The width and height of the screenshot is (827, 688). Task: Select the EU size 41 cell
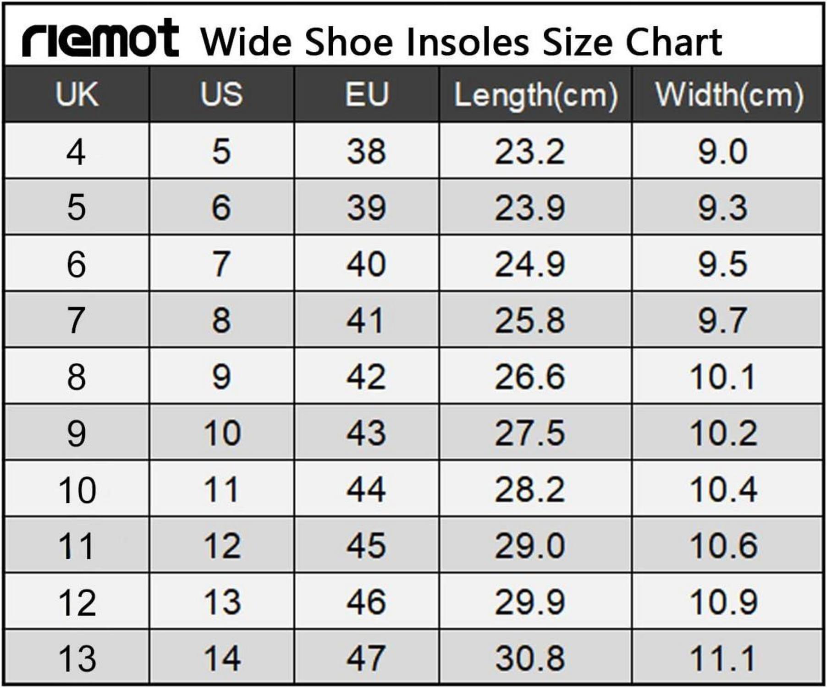[x=365, y=320]
